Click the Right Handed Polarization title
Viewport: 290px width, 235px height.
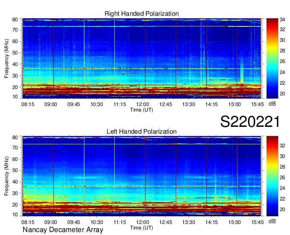(142, 14)
